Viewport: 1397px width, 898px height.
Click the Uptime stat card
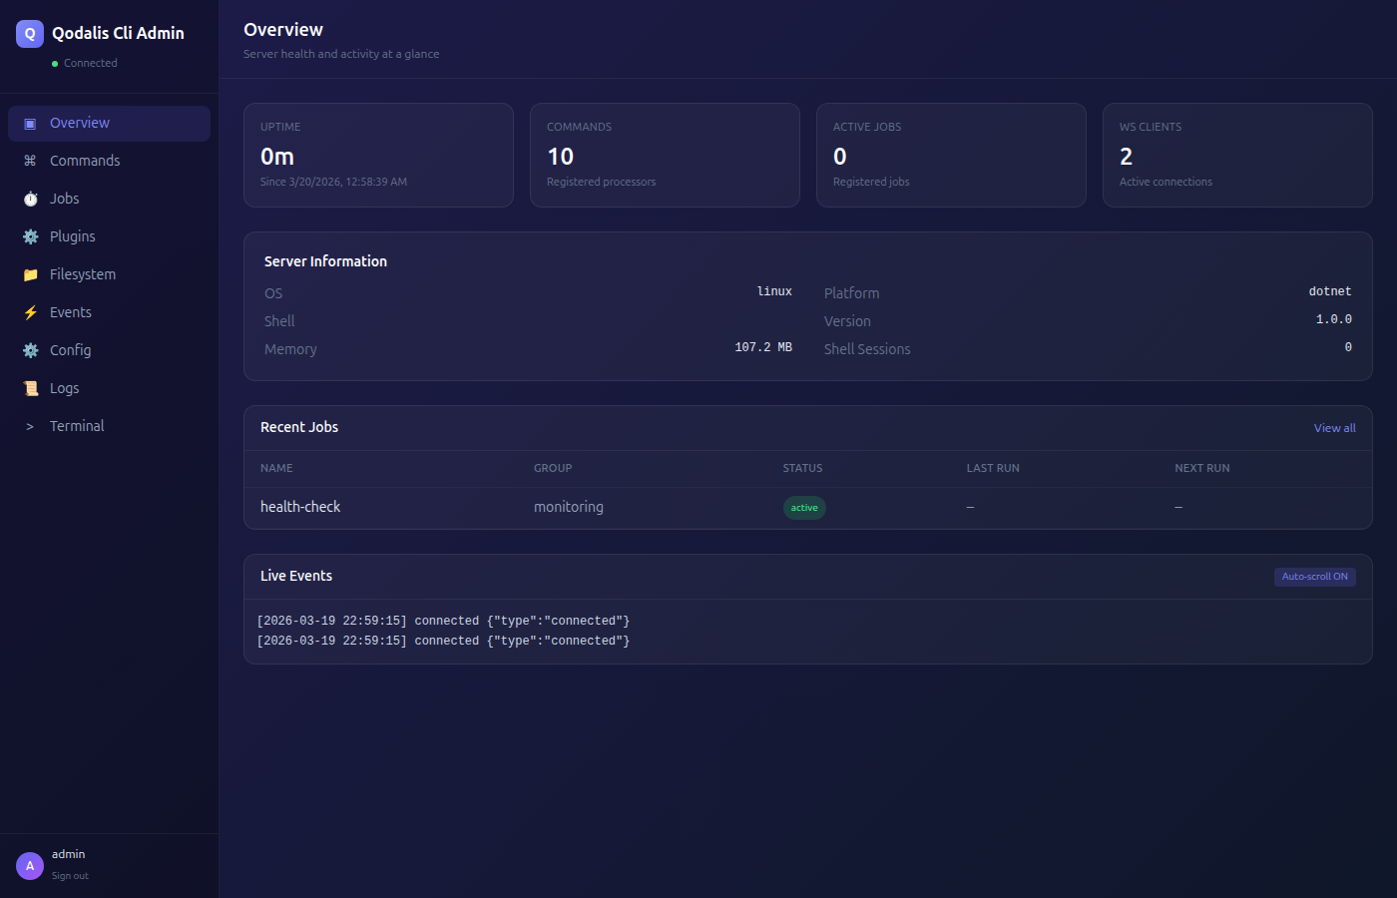(x=378, y=155)
